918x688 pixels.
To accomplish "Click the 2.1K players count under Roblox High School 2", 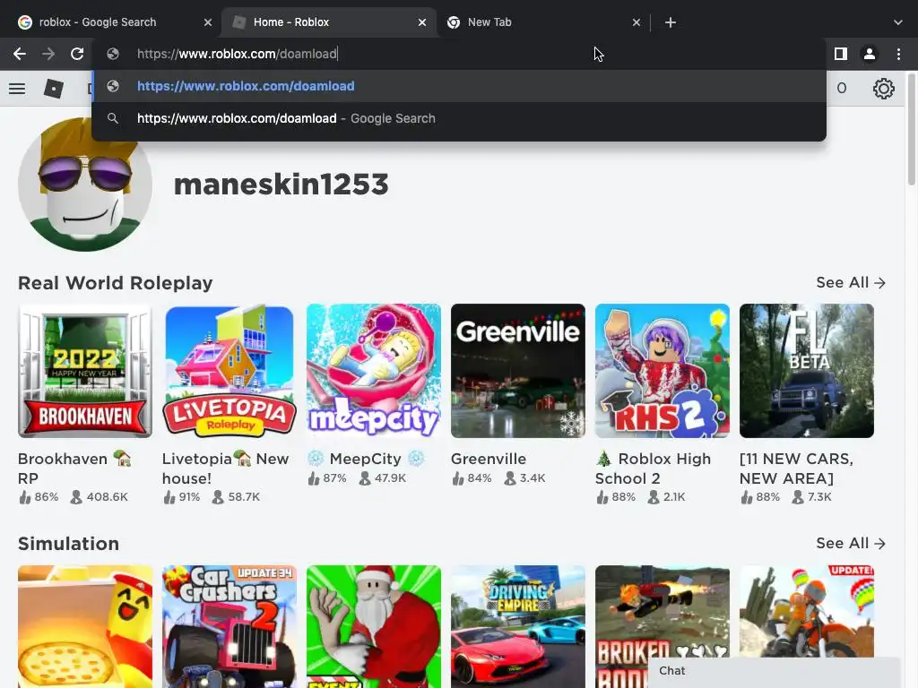I will click(667, 497).
